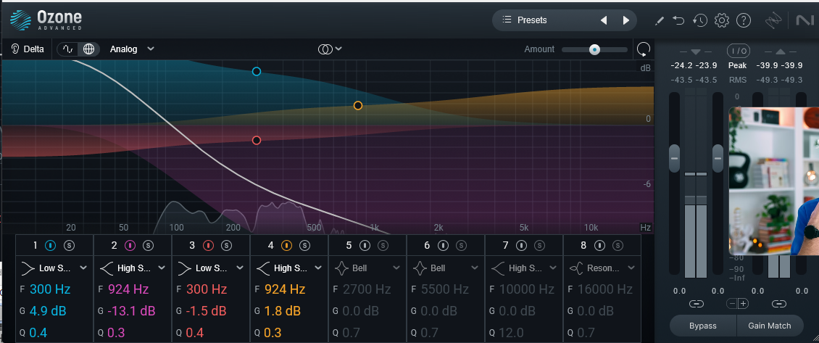Image resolution: width=819 pixels, height=343 pixels.
Task: Toggle Delta listening mode
Action: point(28,49)
